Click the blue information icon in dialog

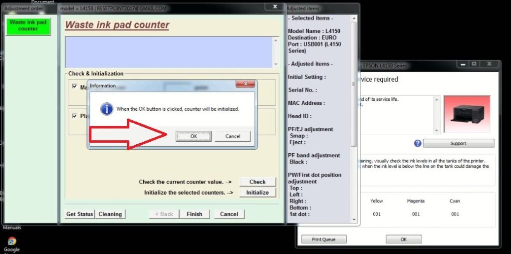[x=107, y=109]
